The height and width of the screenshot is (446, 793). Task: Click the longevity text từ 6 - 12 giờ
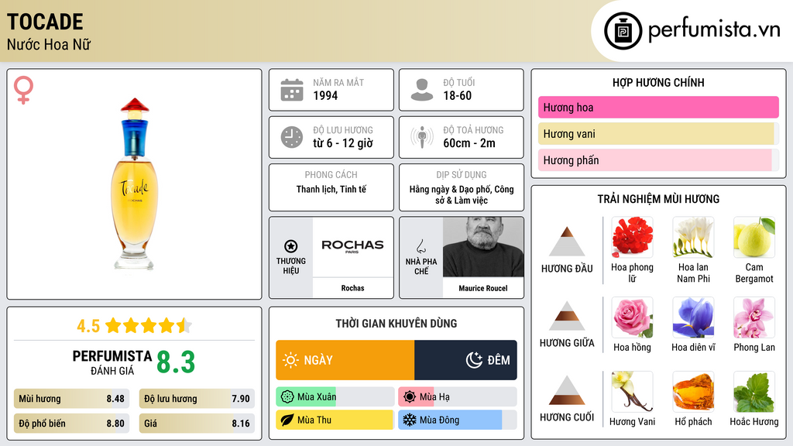[343, 143]
